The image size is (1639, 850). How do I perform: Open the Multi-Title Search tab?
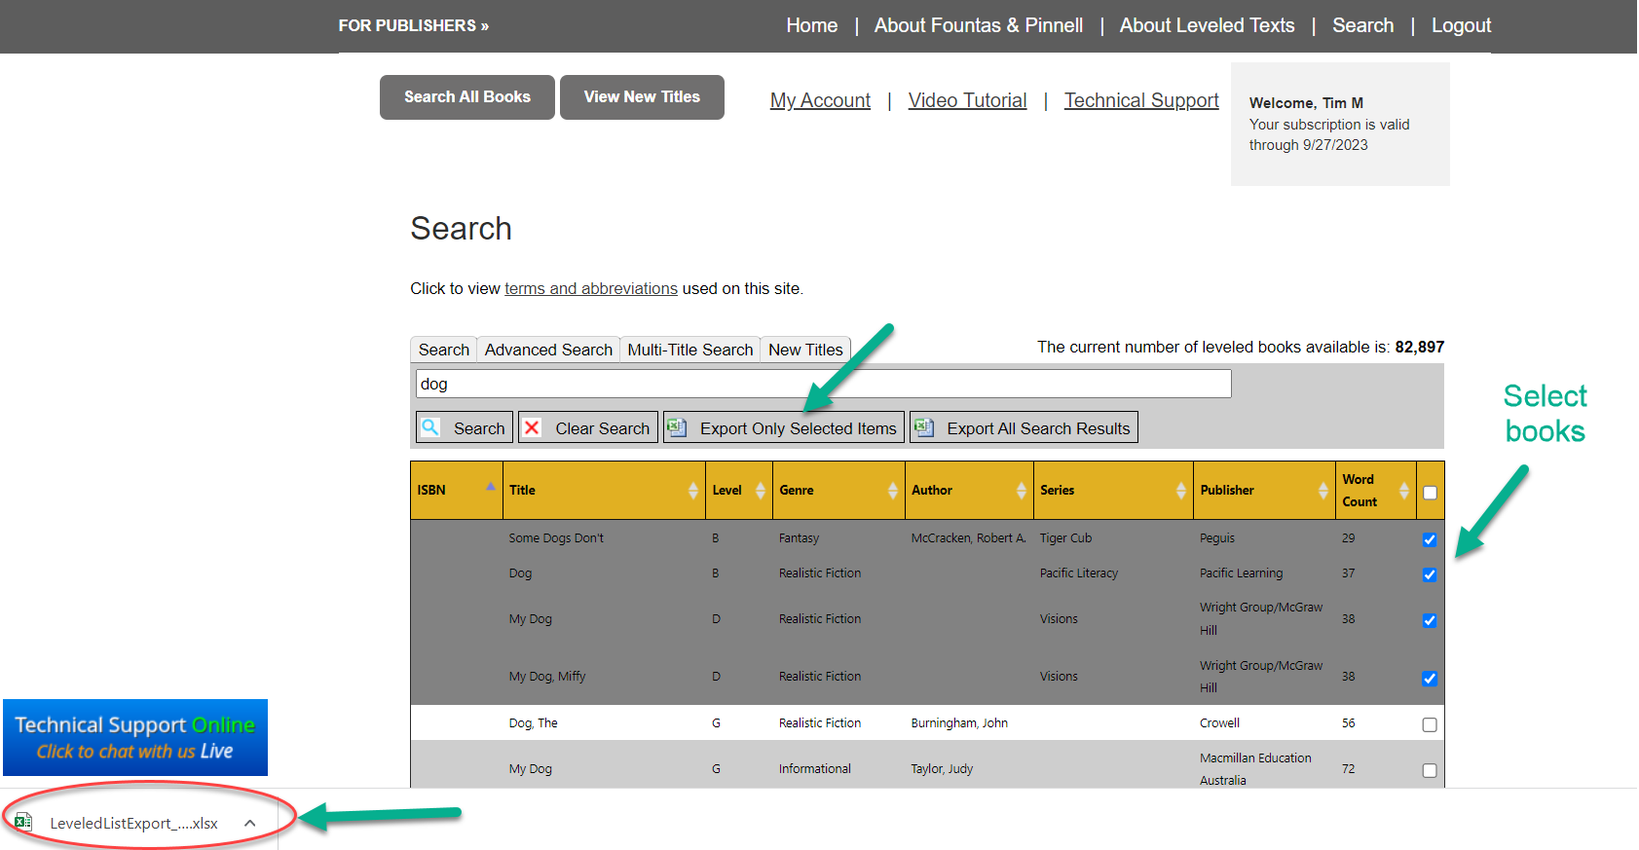click(x=689, y=350)
